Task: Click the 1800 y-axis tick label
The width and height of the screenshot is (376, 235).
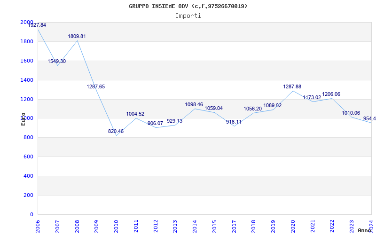Action: (27, 42)
